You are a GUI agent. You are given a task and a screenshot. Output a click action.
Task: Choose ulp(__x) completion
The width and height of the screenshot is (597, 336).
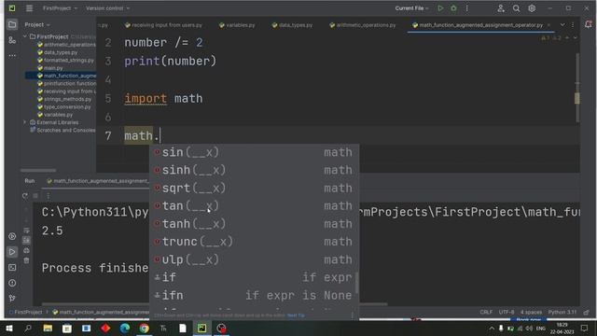254,259
